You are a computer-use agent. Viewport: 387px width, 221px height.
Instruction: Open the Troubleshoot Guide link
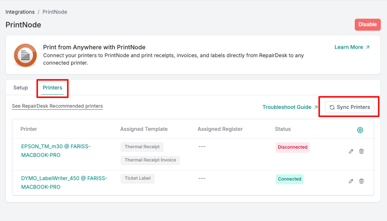coord(290,107)
